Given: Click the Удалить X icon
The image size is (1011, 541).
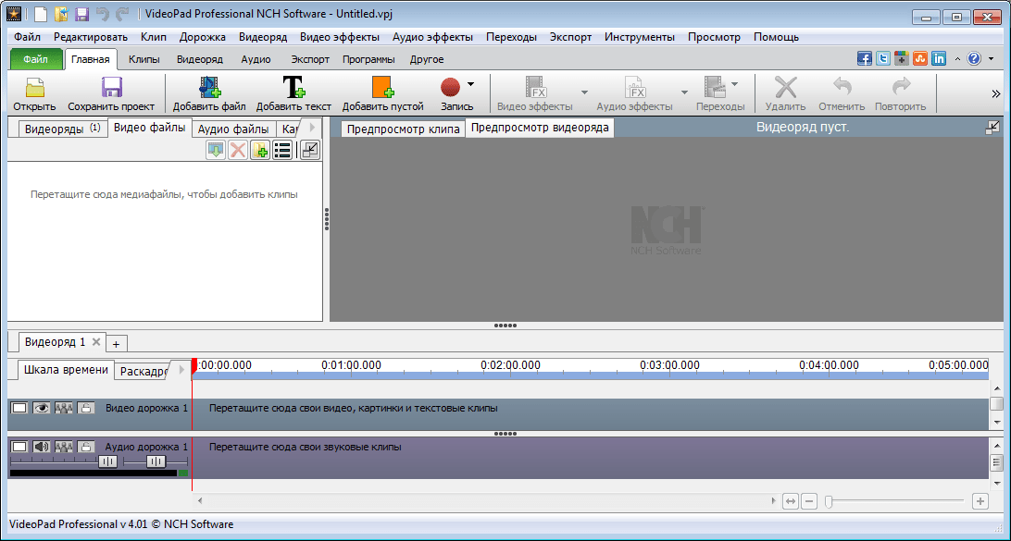Looking at the screenshot, I should pyautogui.click(x=785, y=87).
